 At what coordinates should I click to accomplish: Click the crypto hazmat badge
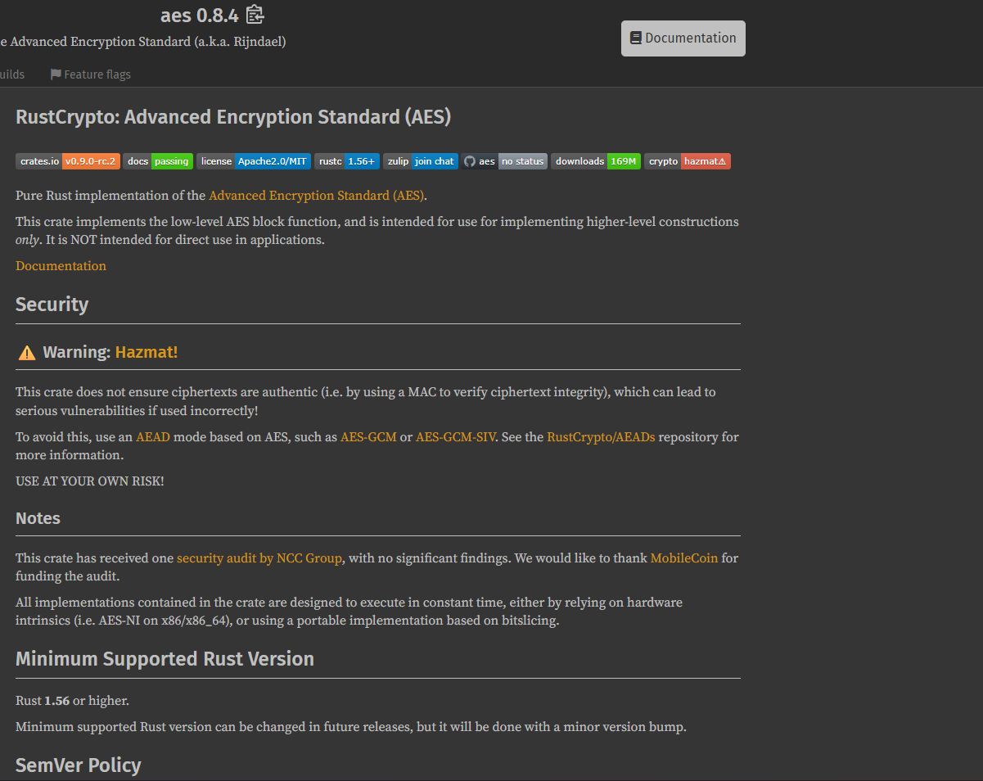click(688, 161)
